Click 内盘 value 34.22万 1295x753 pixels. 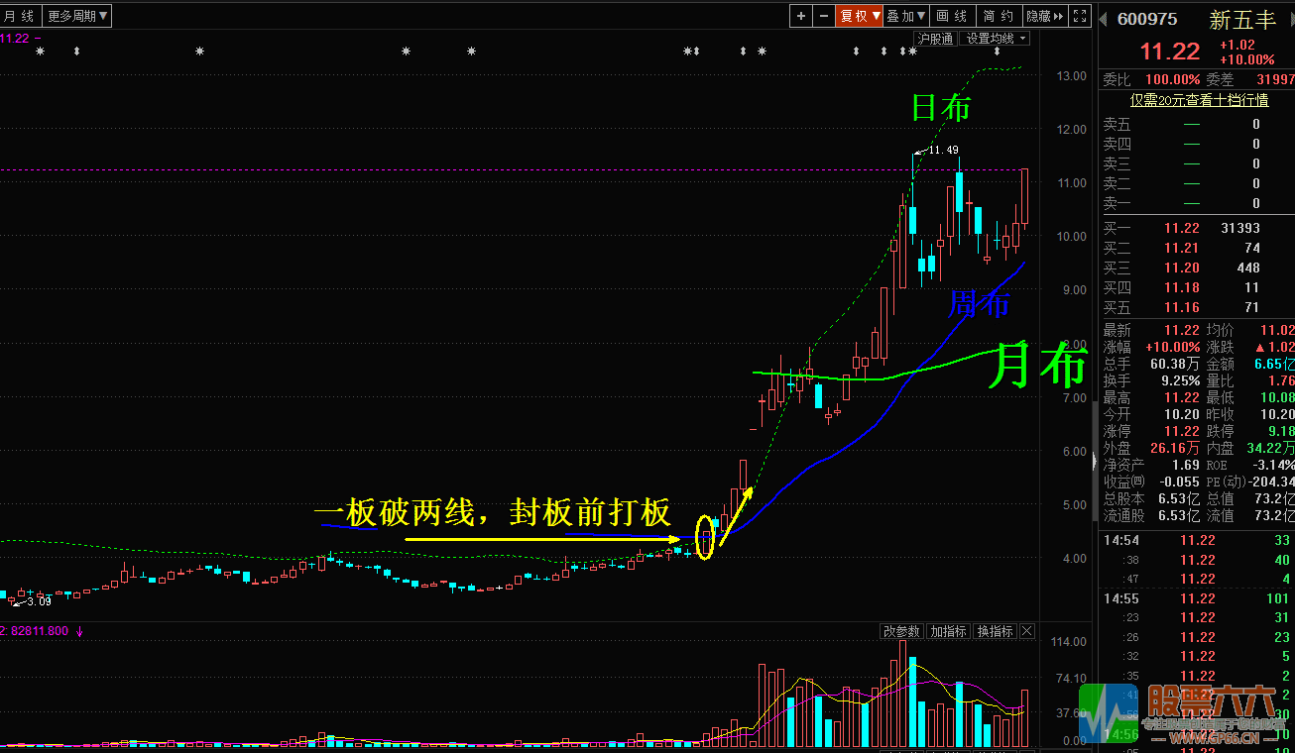click(x=1270, y=448)
